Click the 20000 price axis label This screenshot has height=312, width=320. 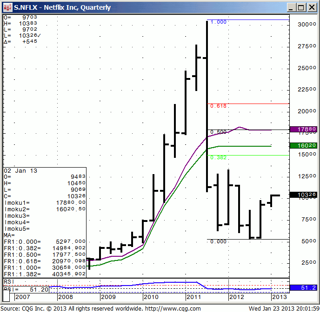[x=307, y=111]
